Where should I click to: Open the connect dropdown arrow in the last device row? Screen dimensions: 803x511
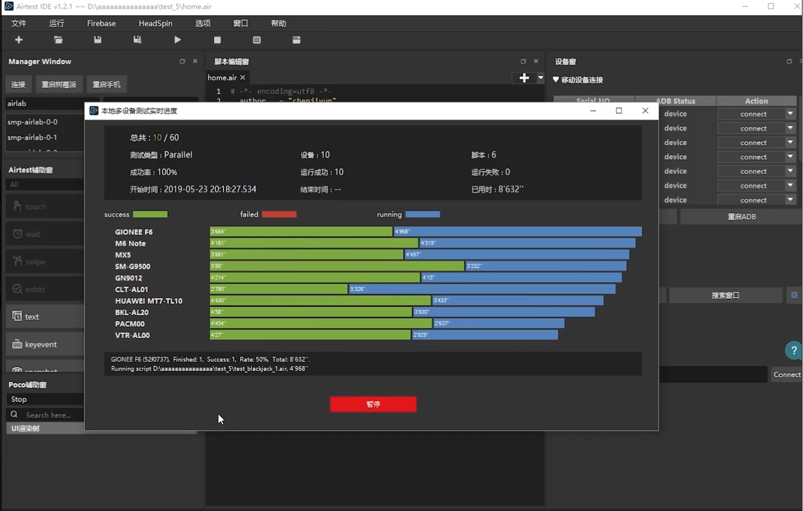790,200
